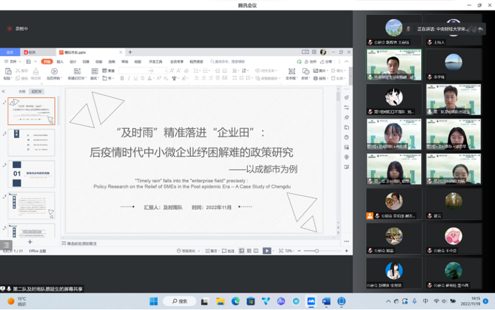Open the Windows Start menu
This screenshot has height=310, width=495.
(153, 301)
